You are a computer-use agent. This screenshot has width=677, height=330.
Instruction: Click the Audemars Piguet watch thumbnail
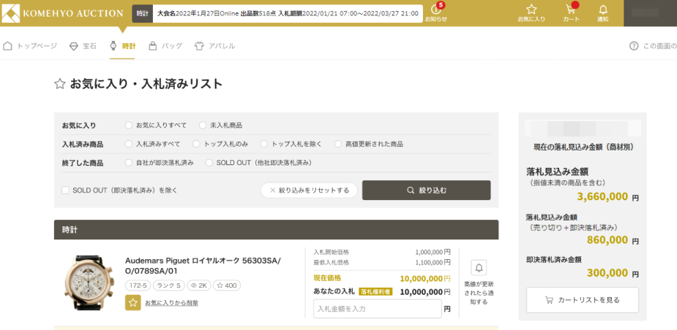[89, 283]
